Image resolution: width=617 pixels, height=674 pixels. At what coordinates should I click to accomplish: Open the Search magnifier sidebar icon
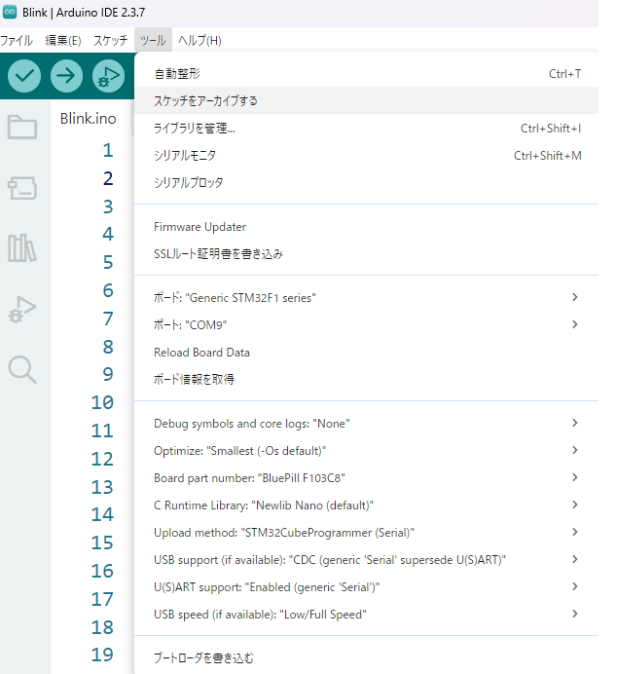point(22,369)
